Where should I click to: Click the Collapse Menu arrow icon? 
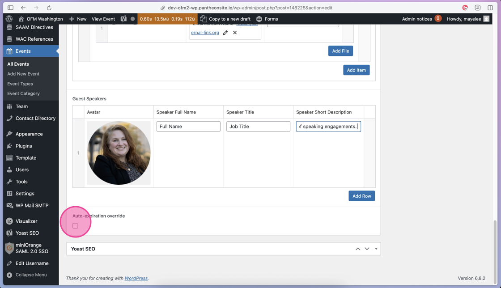9,275
